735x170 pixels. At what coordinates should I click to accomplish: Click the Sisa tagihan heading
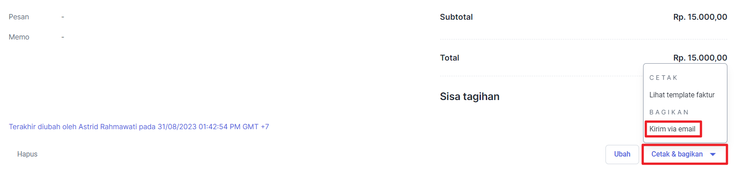pos(470,96)
